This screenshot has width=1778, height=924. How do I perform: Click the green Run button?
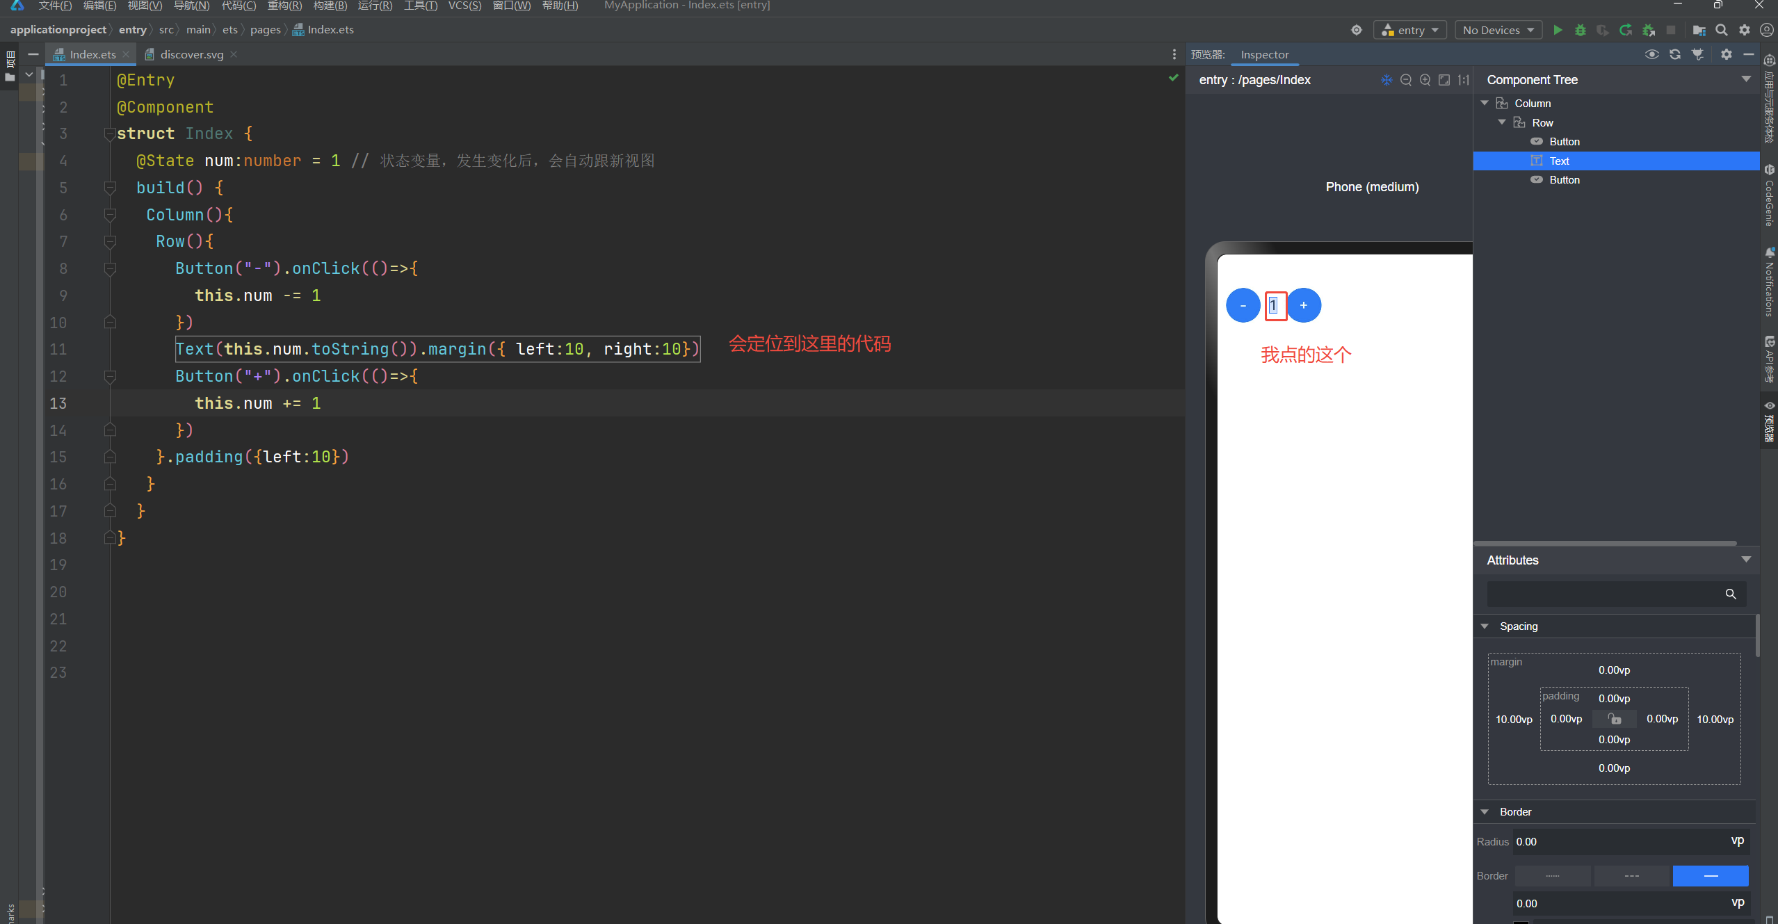point(1558,30)
